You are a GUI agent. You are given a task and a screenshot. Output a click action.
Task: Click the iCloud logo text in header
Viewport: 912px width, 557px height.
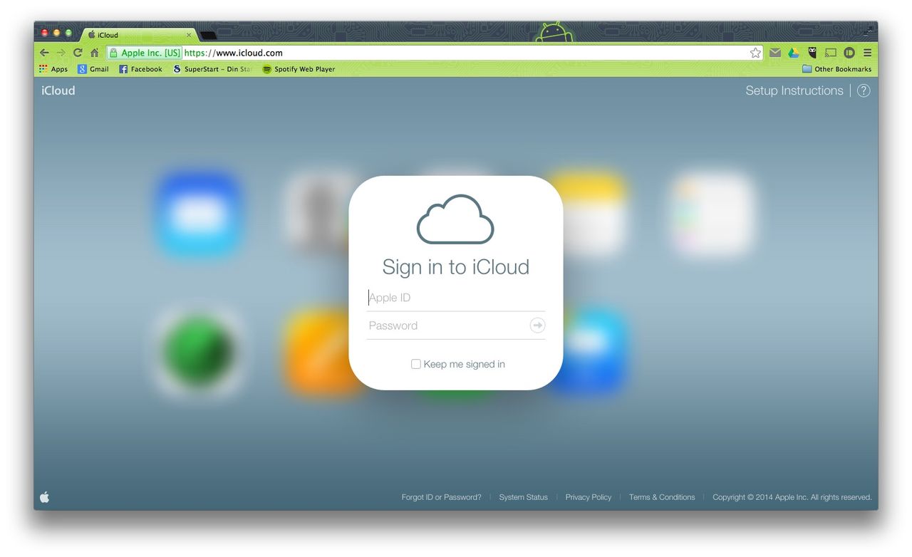tap(58, 90)
